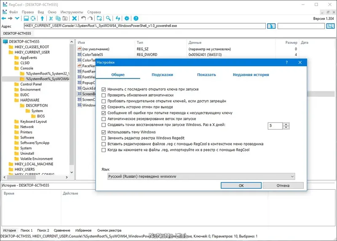Increase the days value with spinner up
Screen dimensions: 337x241
286,124
